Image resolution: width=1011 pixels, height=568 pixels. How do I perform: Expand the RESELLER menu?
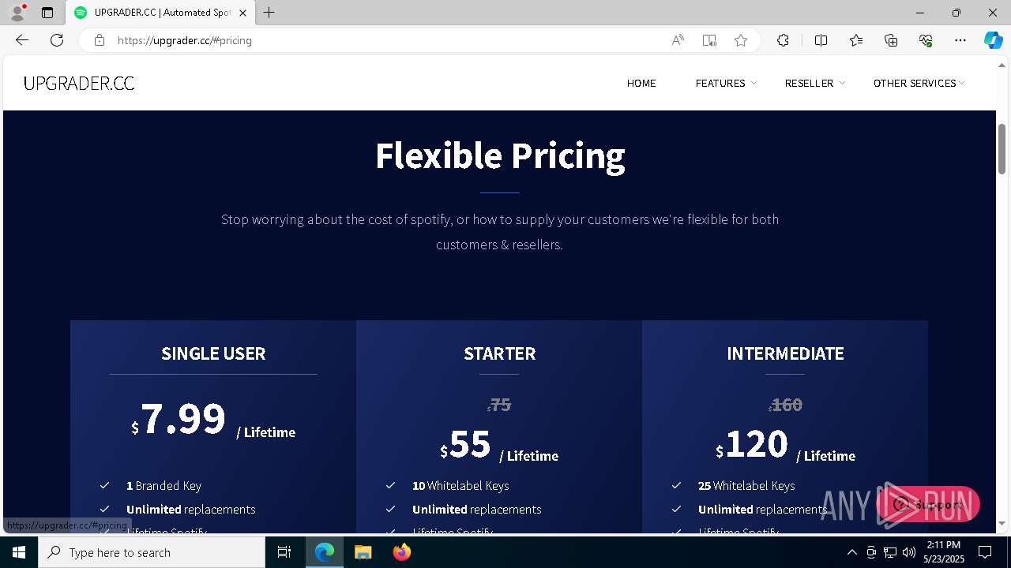point(815,83)
